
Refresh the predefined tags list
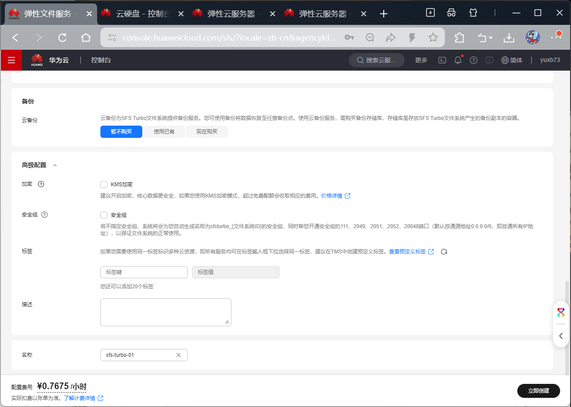pos(444,252)
